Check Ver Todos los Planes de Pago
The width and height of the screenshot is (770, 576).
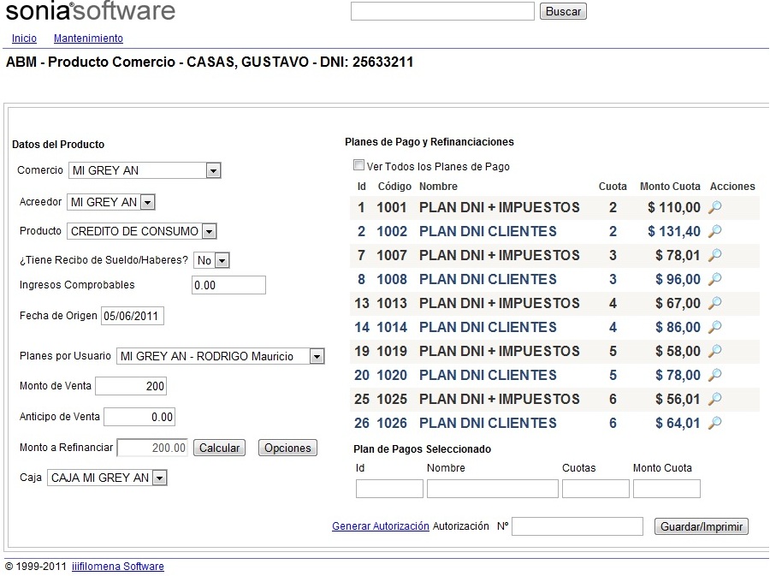359,165
